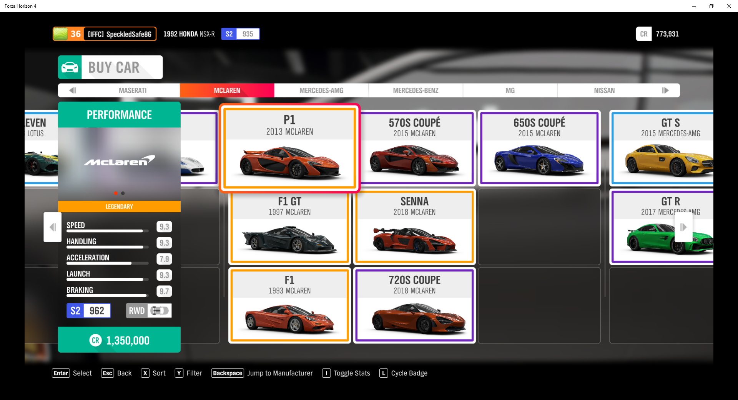Click the CR coin icon on the 1,350,000 price
This screenshot has width=738, height=400.
[95, 340]
